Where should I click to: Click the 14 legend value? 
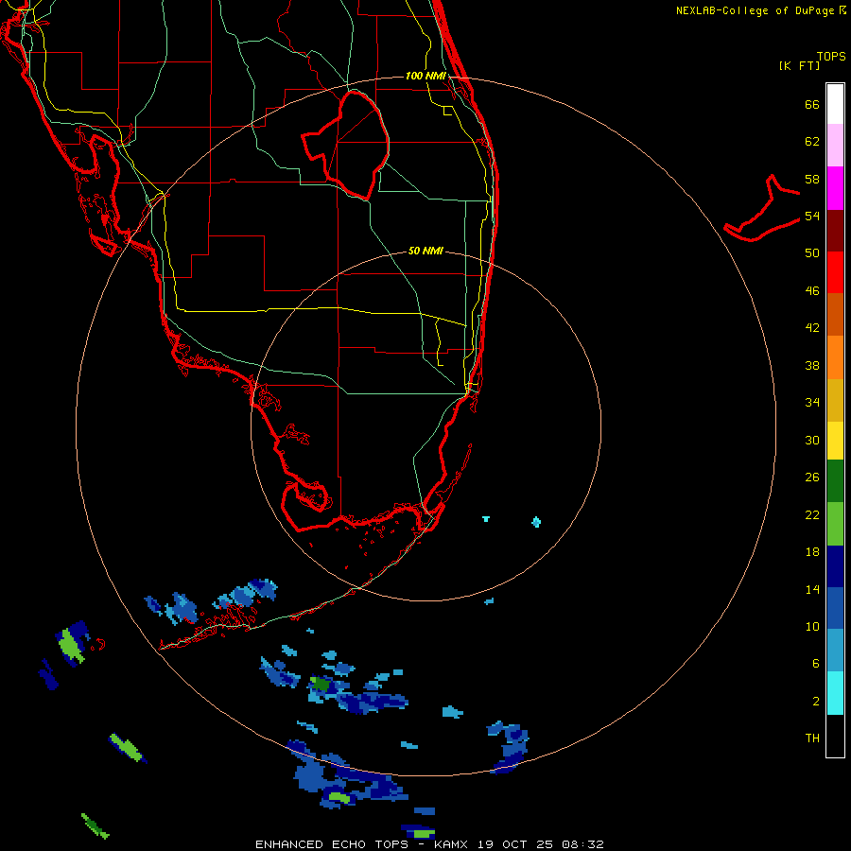pos(812,589)
